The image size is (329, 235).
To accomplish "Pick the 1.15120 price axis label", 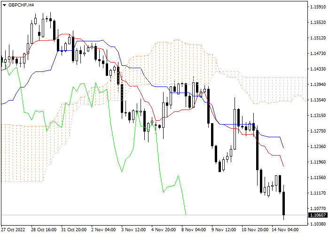I will coord(318,38).
